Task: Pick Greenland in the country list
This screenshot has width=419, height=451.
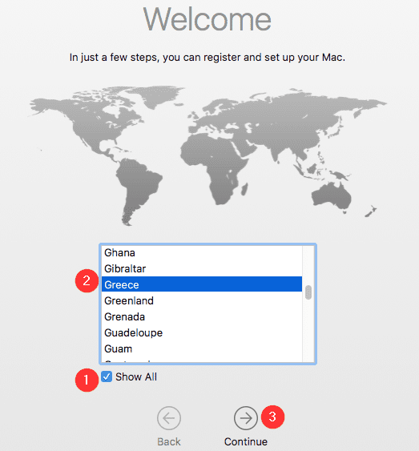Action: (202, 301)
